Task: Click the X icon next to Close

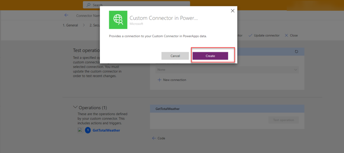Action: click(286, 35)
